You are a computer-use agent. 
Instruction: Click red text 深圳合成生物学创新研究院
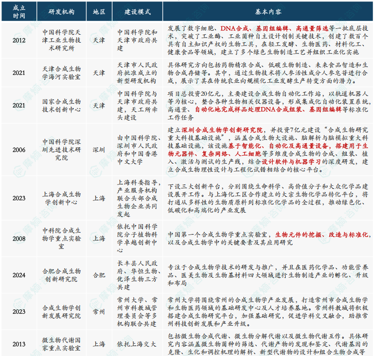tap(222, 130)
